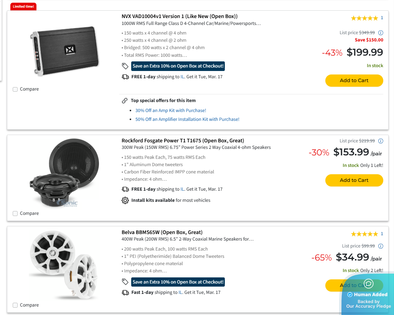Open the Human Added accuracy pledge badge
This screenshot has height=315, width=394.
368,294
